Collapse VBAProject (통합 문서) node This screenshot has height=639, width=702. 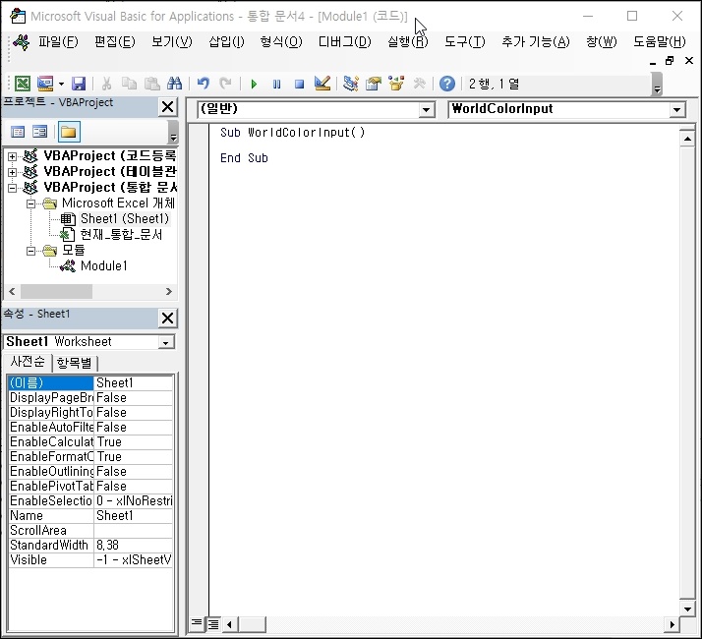[x=13, y=188]
